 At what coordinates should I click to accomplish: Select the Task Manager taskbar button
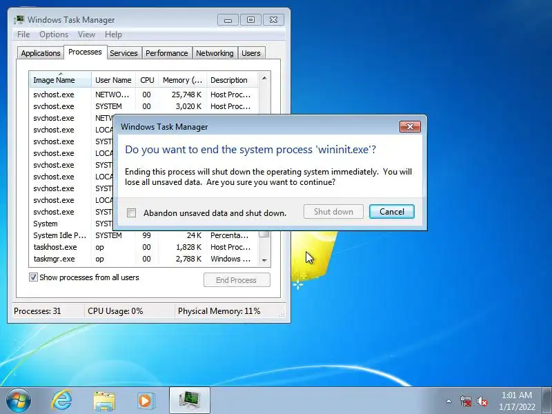click(x=189, y=400)
